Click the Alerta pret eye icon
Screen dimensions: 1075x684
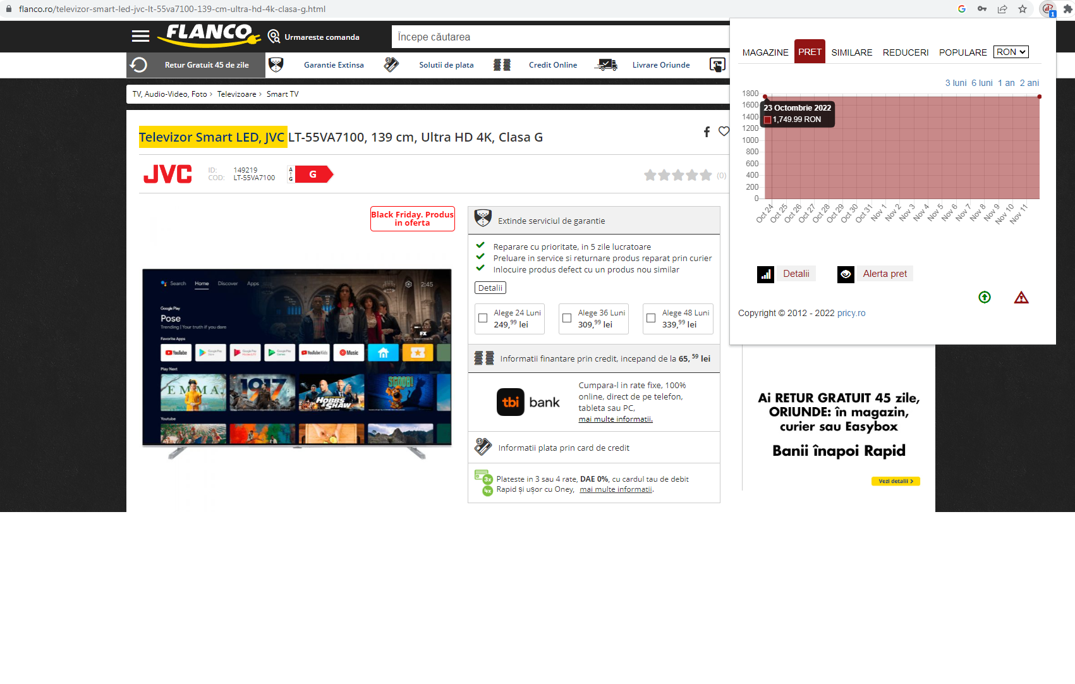coord(846,274)
